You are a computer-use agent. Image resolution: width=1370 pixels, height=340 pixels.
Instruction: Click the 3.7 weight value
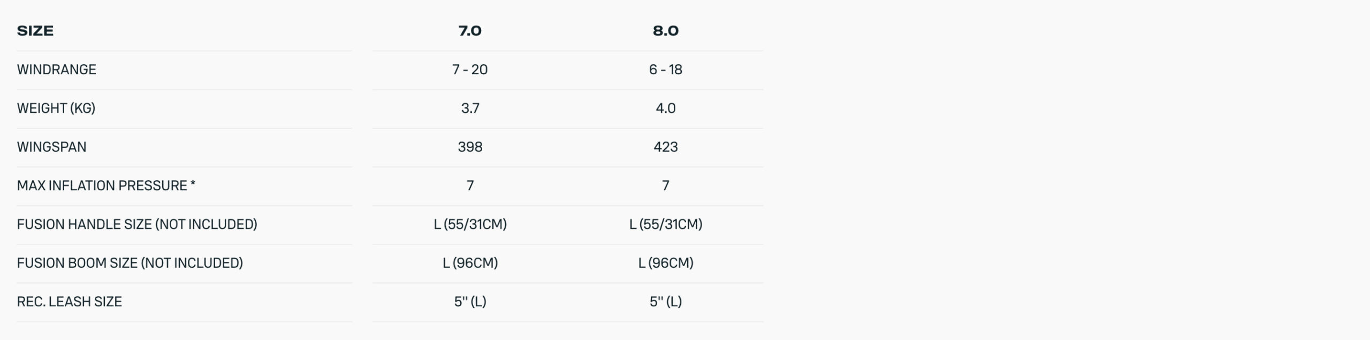470,109
